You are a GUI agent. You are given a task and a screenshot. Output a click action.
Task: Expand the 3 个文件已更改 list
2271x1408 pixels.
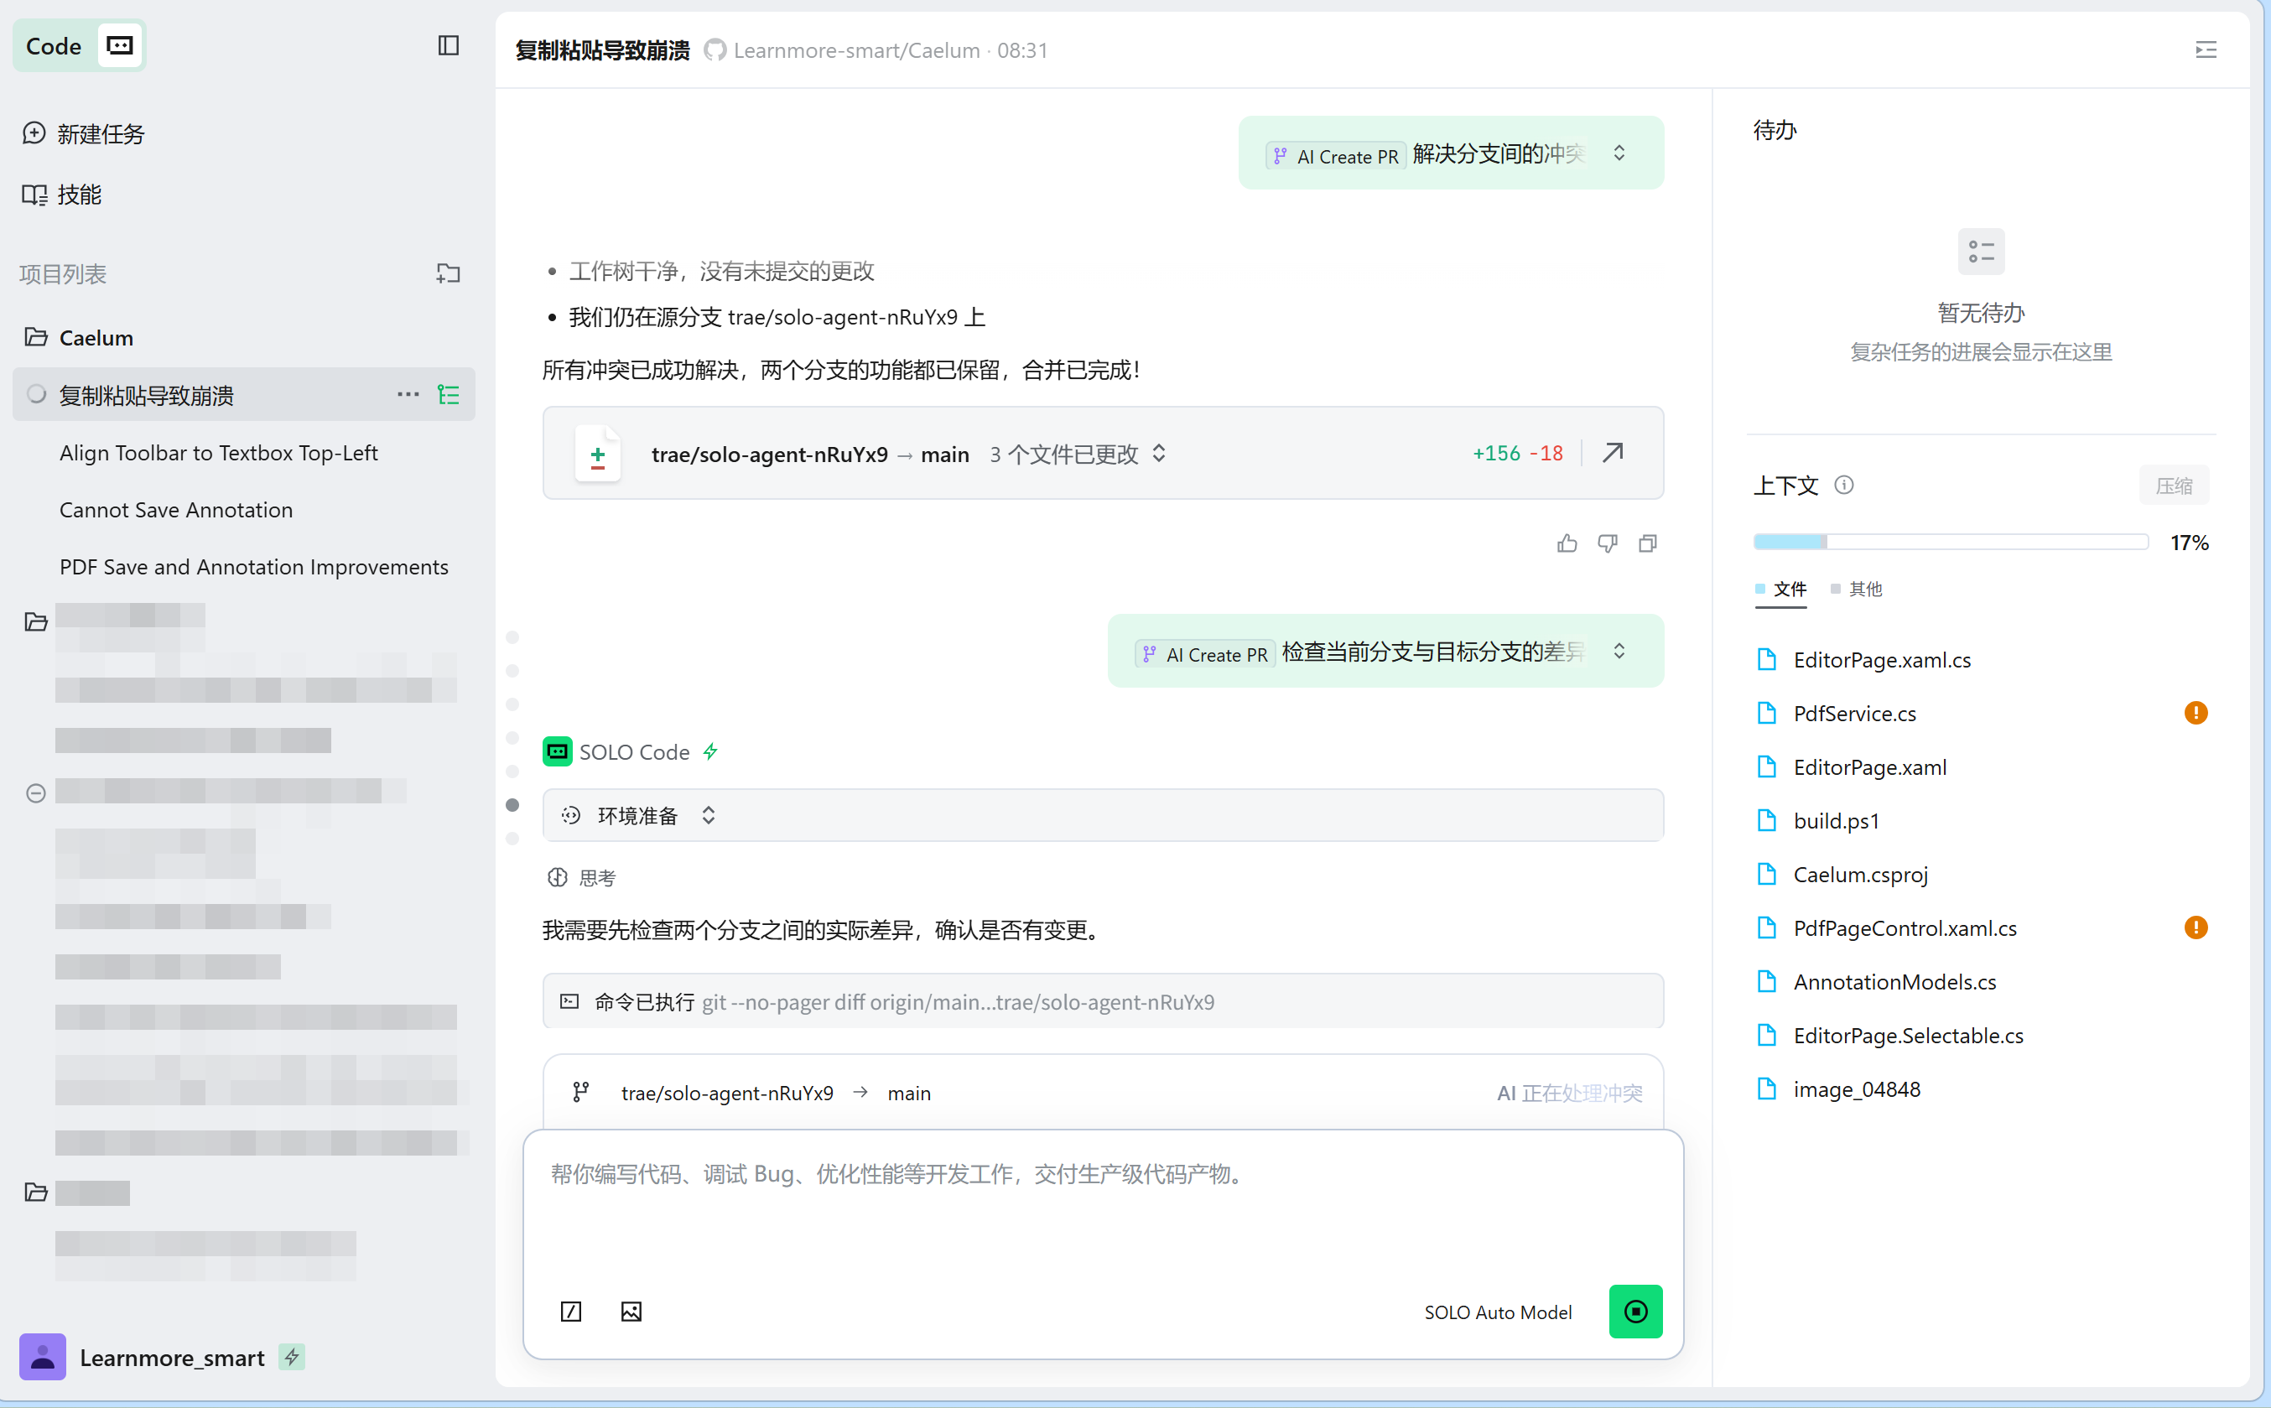1158,454
